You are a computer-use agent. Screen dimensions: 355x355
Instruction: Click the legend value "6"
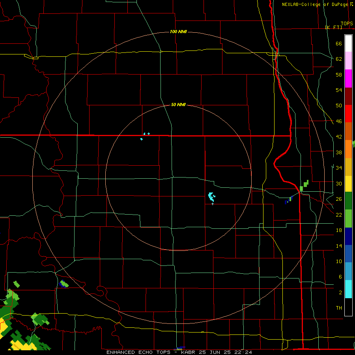340,277
